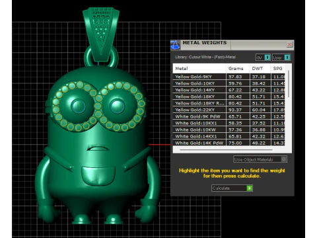Select the Yellow Gold:18KY R... row

(229, 103)
